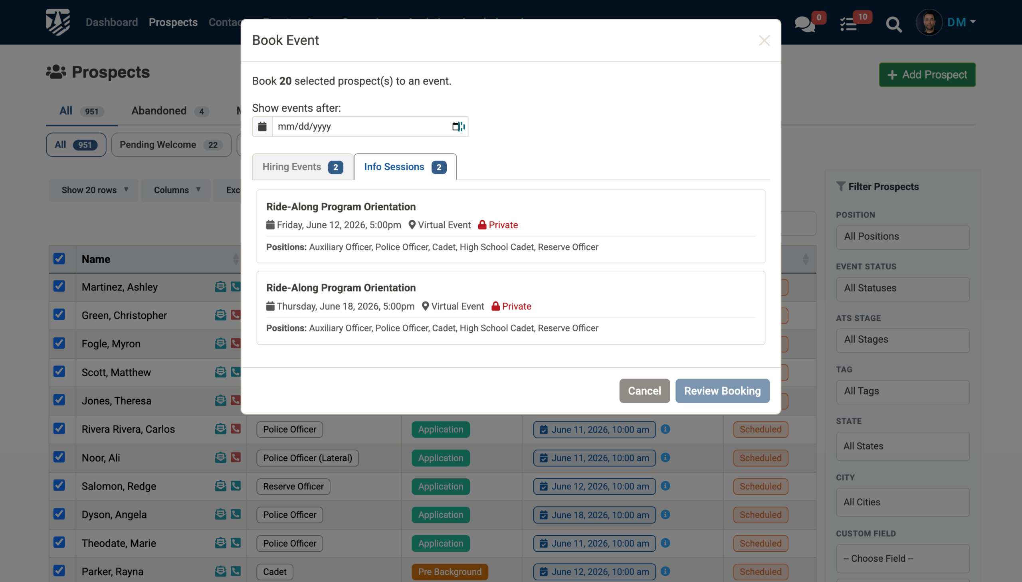1022x582 pixels.
Task: Uncheck Green, Christopher row checkbox
Action: click(x=59, y=315)
